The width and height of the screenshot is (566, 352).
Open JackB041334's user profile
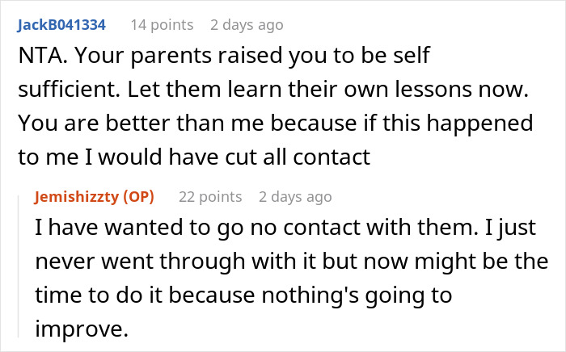coord(61,25)
